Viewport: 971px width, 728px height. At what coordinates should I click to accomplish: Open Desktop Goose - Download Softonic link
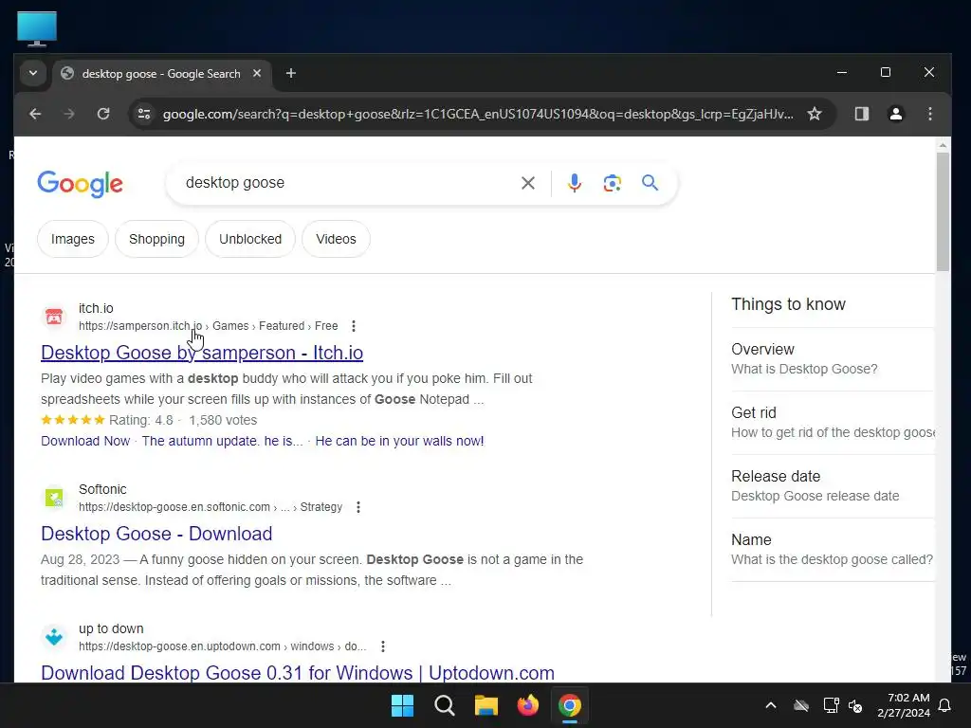click(x=156, y=534)
